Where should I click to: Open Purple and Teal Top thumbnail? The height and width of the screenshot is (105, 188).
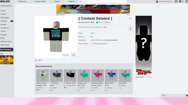84,76
